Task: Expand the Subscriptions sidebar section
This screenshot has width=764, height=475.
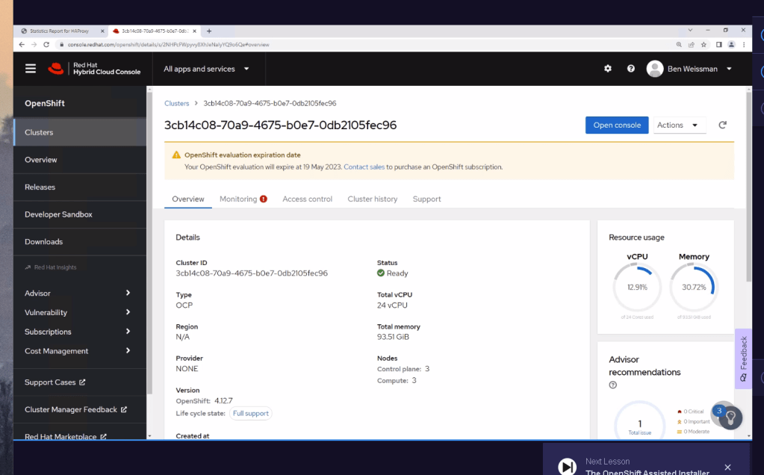Action: pos(78,332)
